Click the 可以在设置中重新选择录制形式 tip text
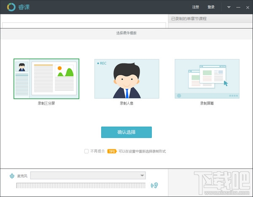This screenshot has width=253, height=197. click(x=142, y=151)
